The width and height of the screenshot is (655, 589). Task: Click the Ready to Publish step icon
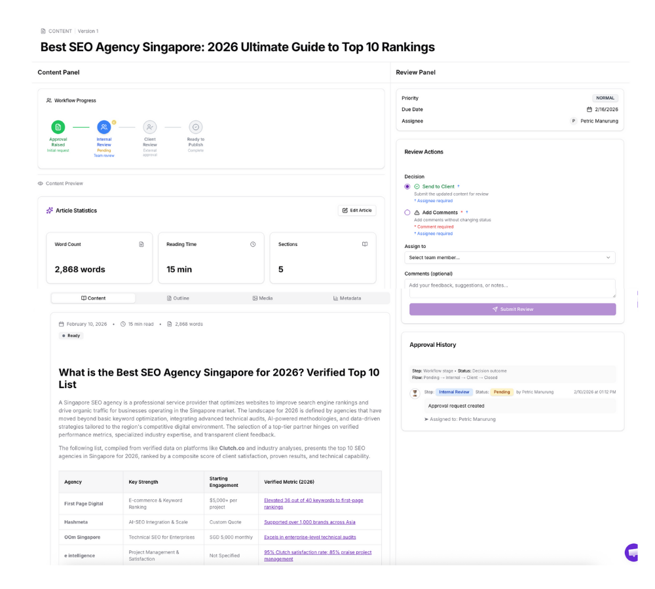point(195,127)
